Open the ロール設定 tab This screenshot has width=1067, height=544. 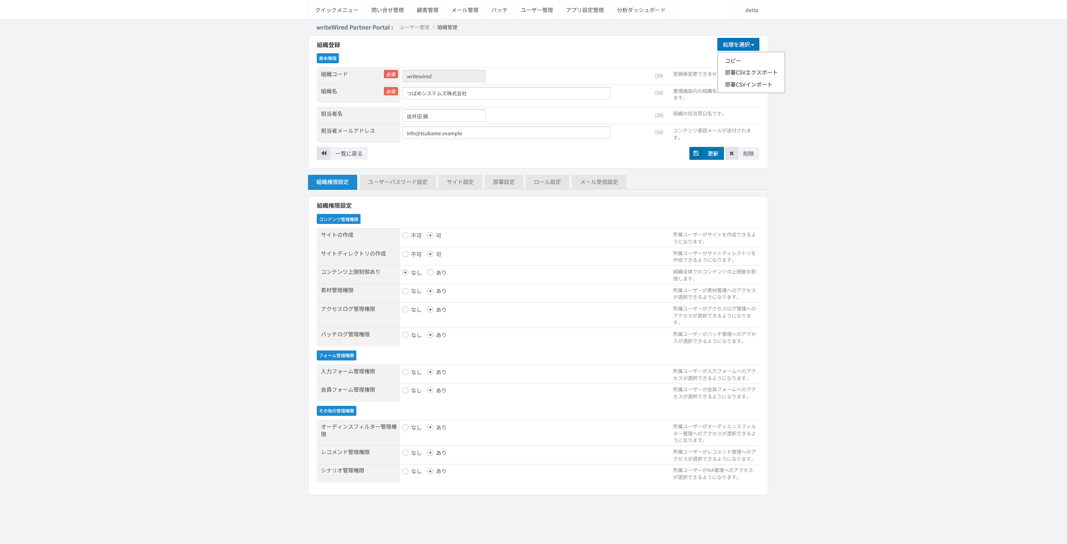[547, 182]
